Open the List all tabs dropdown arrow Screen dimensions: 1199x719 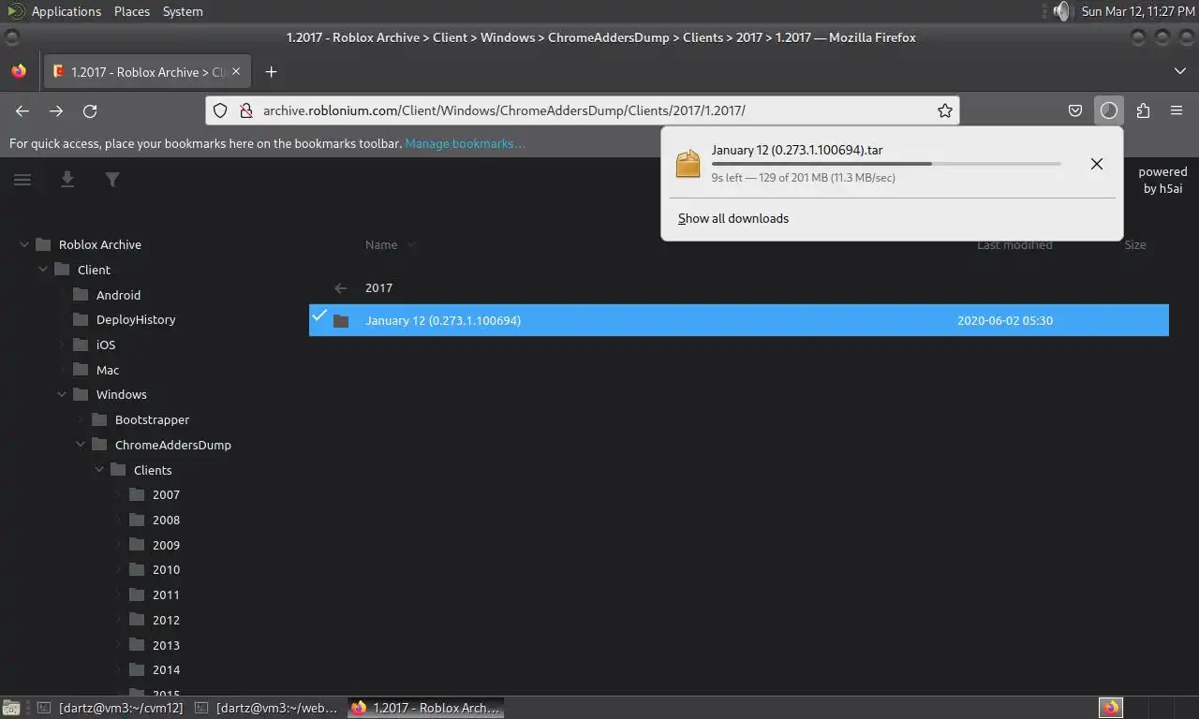click(1179, 71)
